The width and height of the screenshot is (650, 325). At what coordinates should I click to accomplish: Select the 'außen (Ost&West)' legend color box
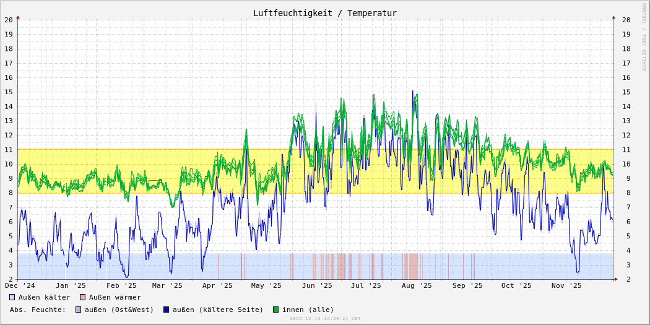[x=79, y=310]
